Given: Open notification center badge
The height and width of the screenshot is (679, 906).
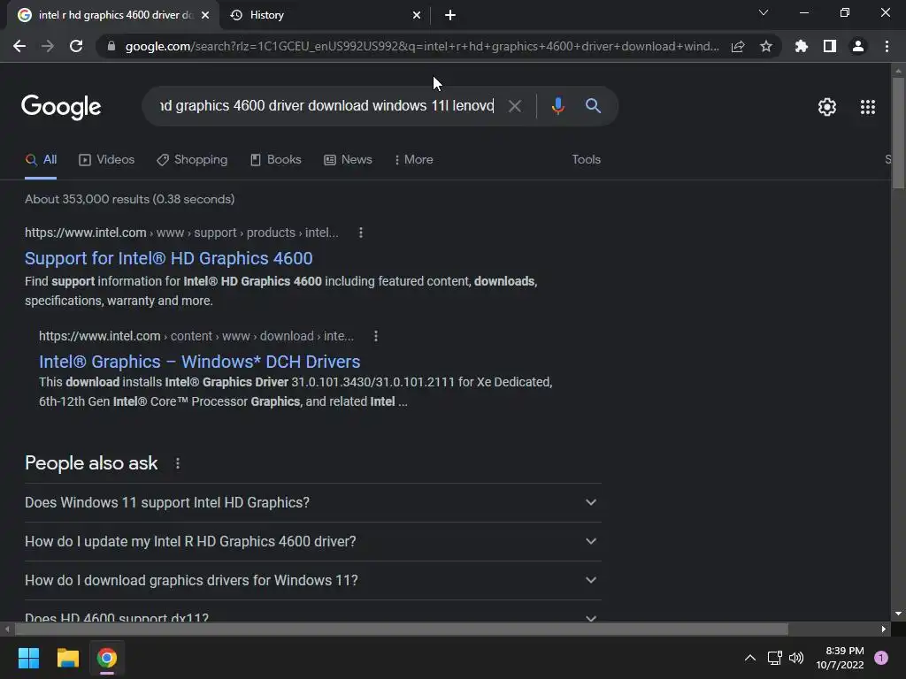Looking at the screenshot, I should pyautogui.click(x=881, y=658).
